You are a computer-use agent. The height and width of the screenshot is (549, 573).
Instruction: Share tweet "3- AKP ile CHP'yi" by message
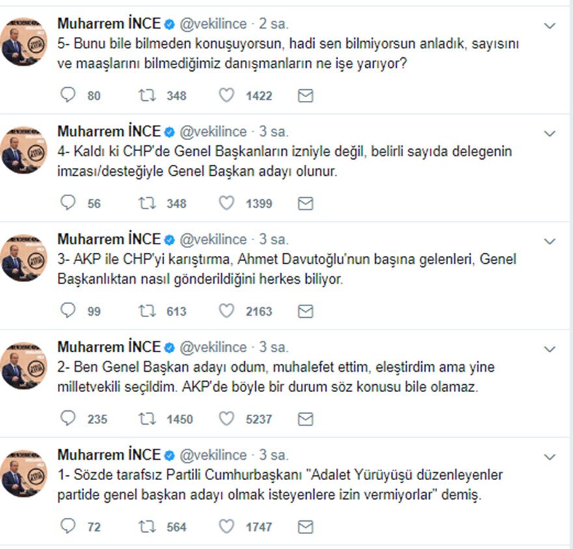pyautogui.click(x=305, y=311)
